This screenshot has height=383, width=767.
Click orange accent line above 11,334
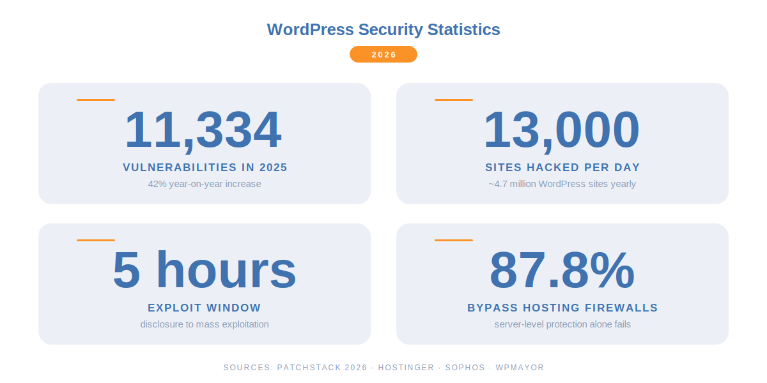coord(96,100)
